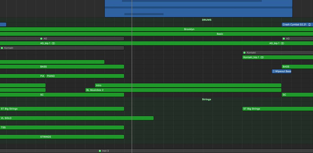313x153 pixels.
Task: Select the later ST Big Strings region
Action: click(x=278, y=109)
